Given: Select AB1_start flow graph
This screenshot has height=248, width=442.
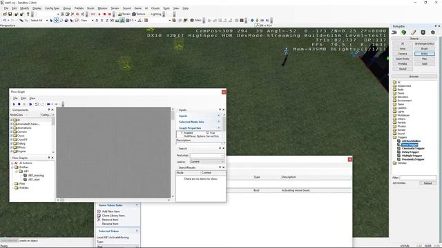Looking at the screenshot, I should 34,179.
